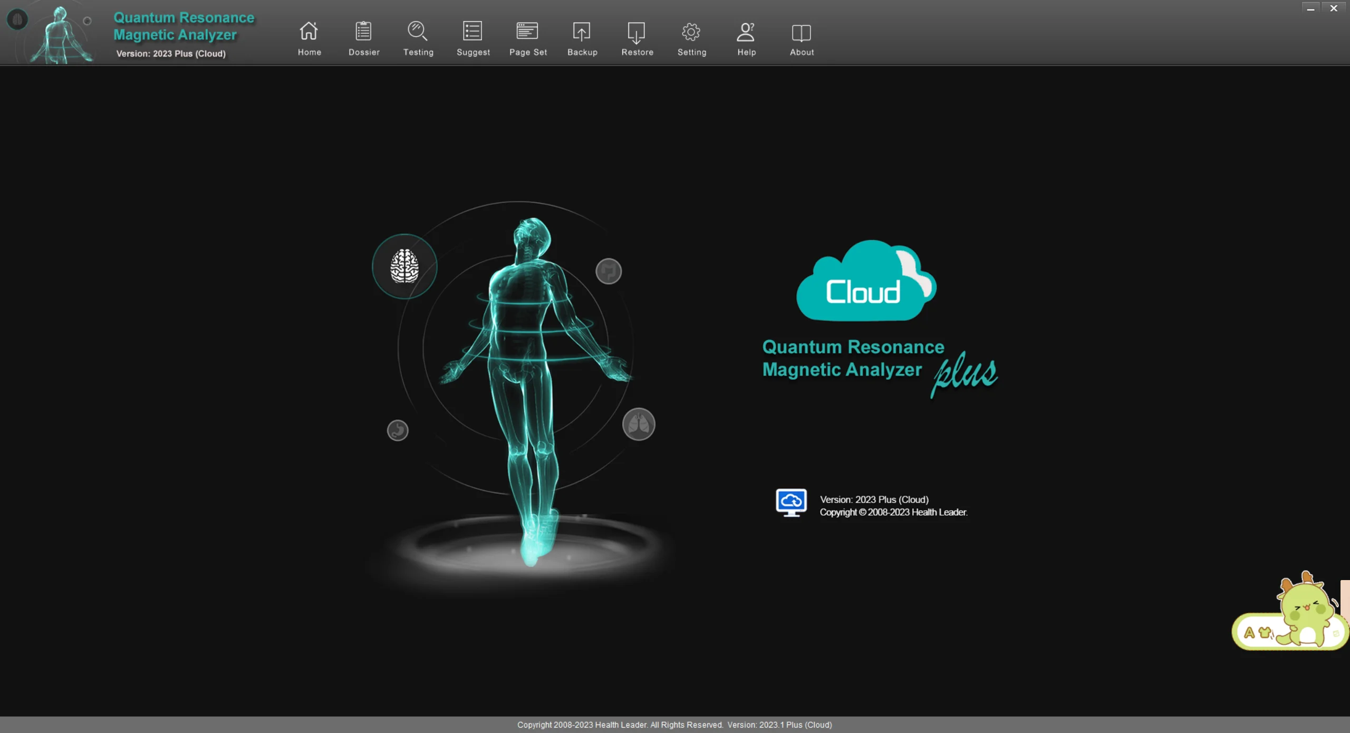Minimize the analyzer window
This screenshot has height=733, width=1350.
pyautogui.click(x=1310, y=8)
